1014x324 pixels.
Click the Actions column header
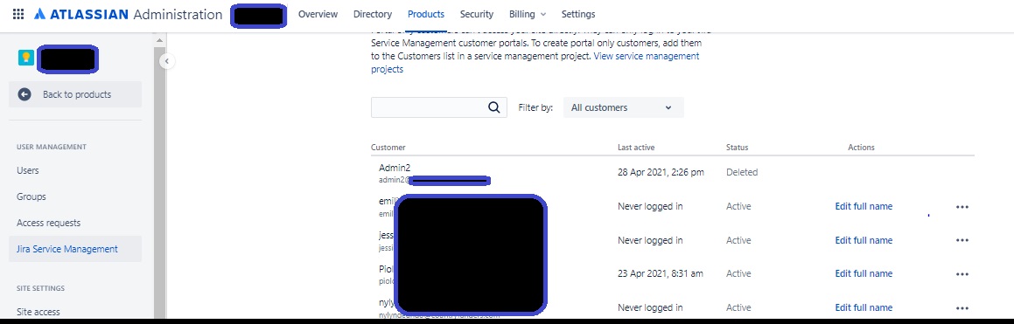[x=862, y=148]
